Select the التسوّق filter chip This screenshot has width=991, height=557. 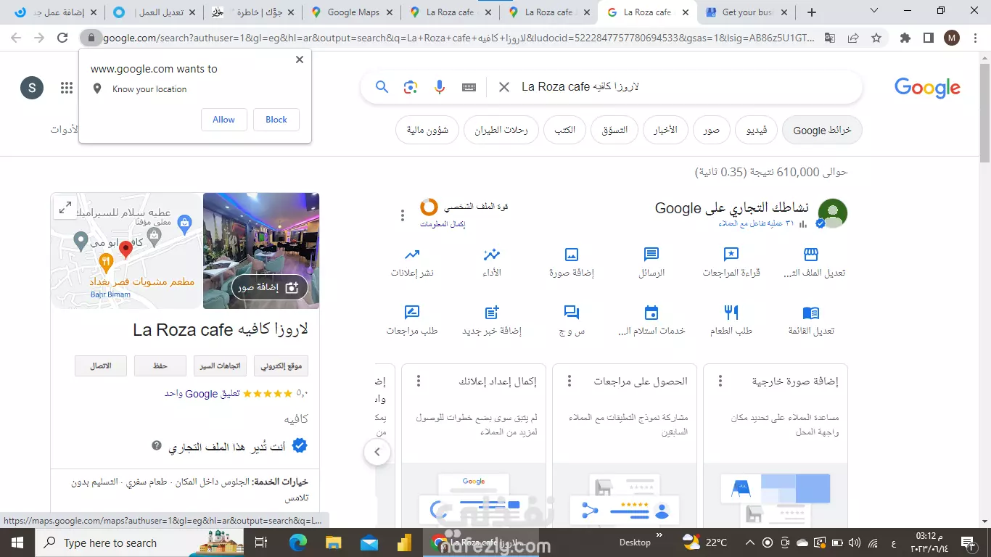614,131
